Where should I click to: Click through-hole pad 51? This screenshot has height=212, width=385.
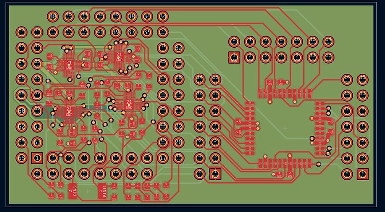(x=37, y=48)
